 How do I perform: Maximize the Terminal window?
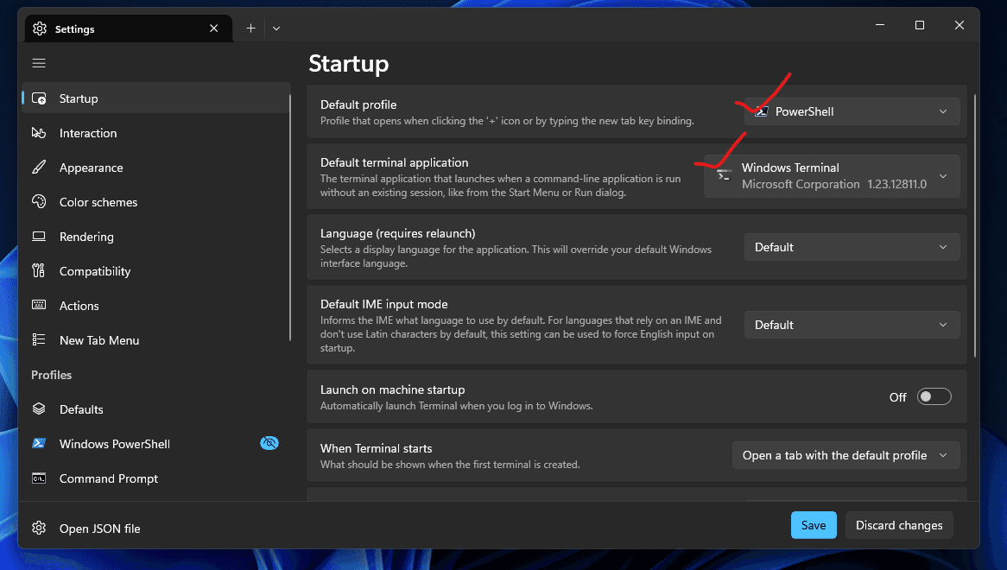(920, 25)
